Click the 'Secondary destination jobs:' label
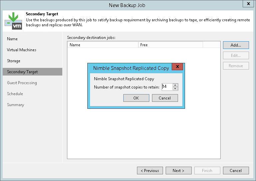 91,38
